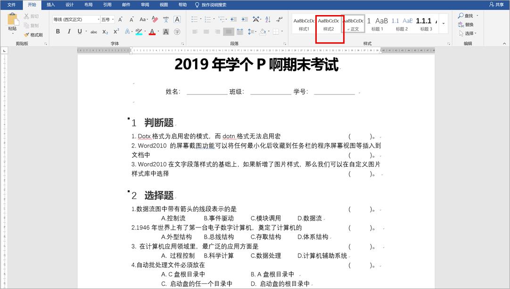This screenshot has height=289, width=510.
Task: Toggle Bold formatting
Action: (58, 31)
